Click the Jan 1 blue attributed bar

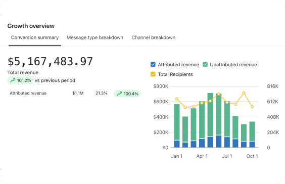pos(177,144)
